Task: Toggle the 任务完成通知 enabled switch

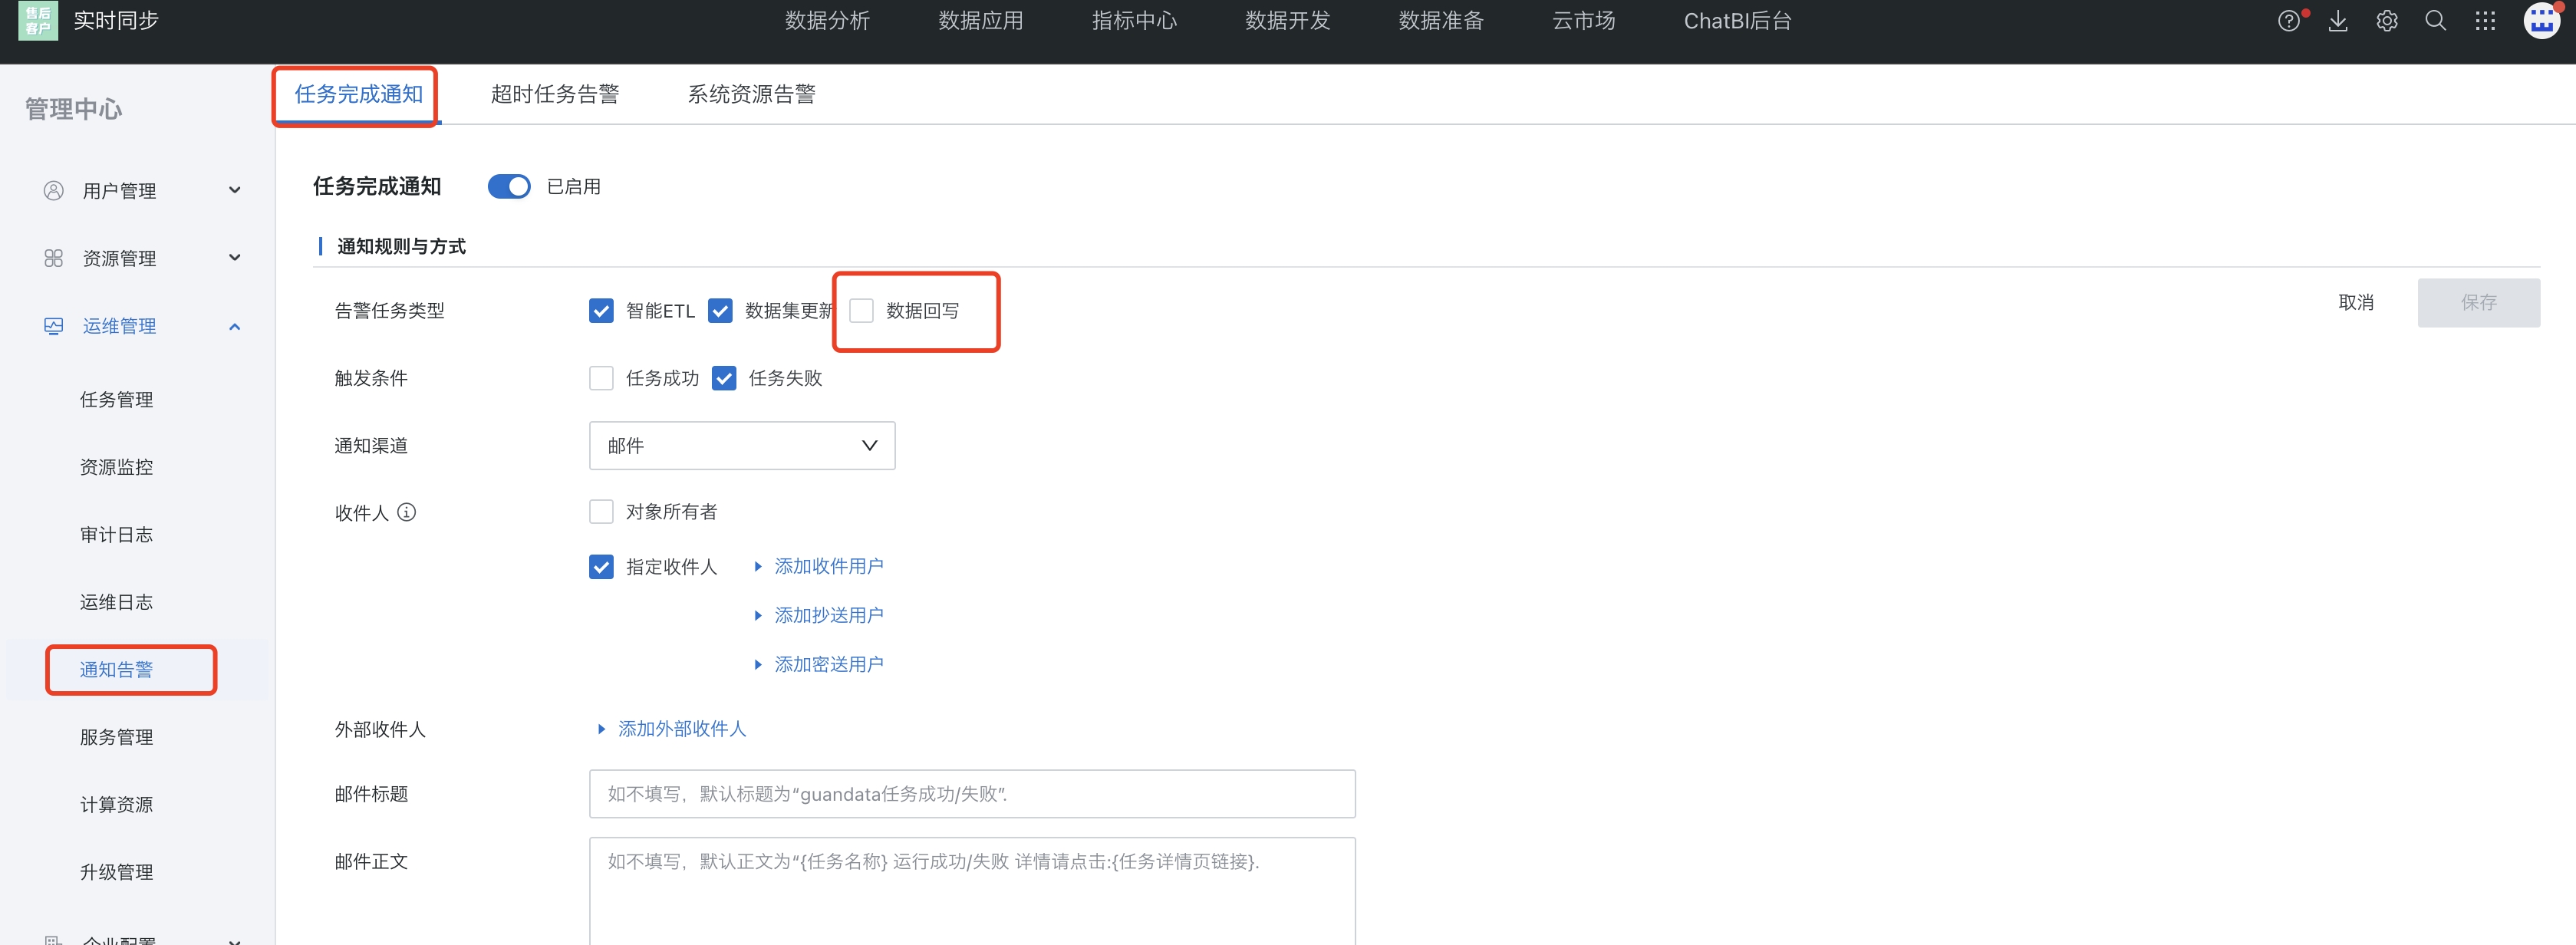Action: tap(509, 187)
